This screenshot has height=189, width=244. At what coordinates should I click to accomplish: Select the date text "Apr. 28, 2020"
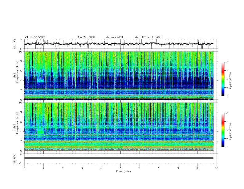pyautogui.click(x=86, y=37)
